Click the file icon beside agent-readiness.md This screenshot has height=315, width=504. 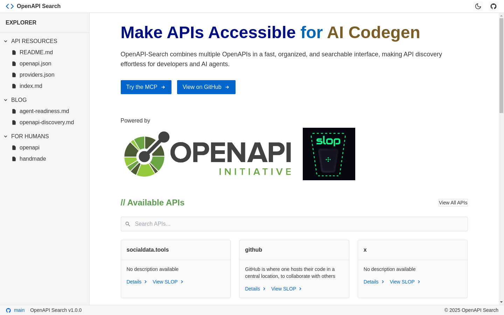pyautogui.click(x=14, y=111)
